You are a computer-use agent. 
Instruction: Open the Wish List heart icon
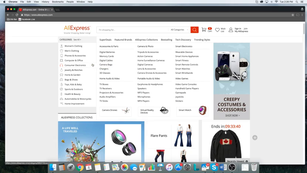pos(217,30)
